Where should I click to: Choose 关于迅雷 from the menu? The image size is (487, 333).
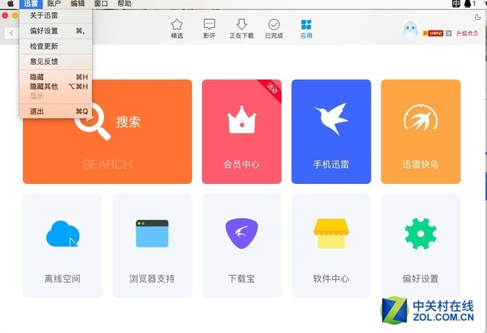tap(56, 15)
